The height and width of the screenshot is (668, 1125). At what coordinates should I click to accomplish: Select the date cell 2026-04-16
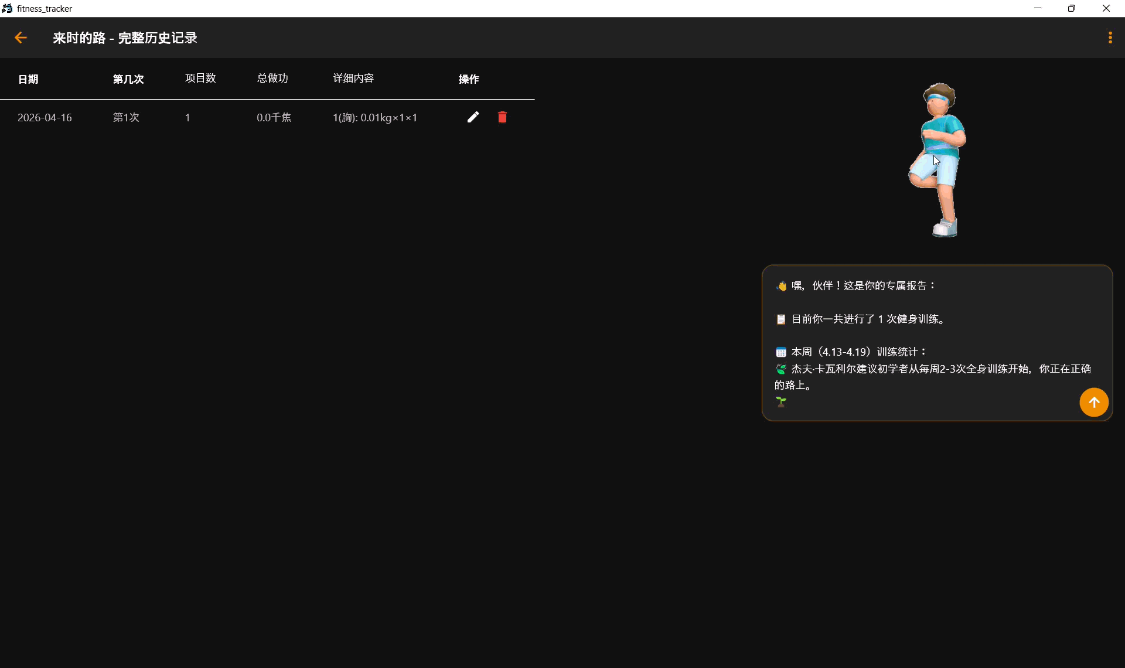coord(45,118)
